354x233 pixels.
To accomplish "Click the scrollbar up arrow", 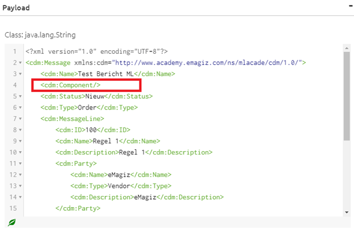I will [x=347, y=48].
